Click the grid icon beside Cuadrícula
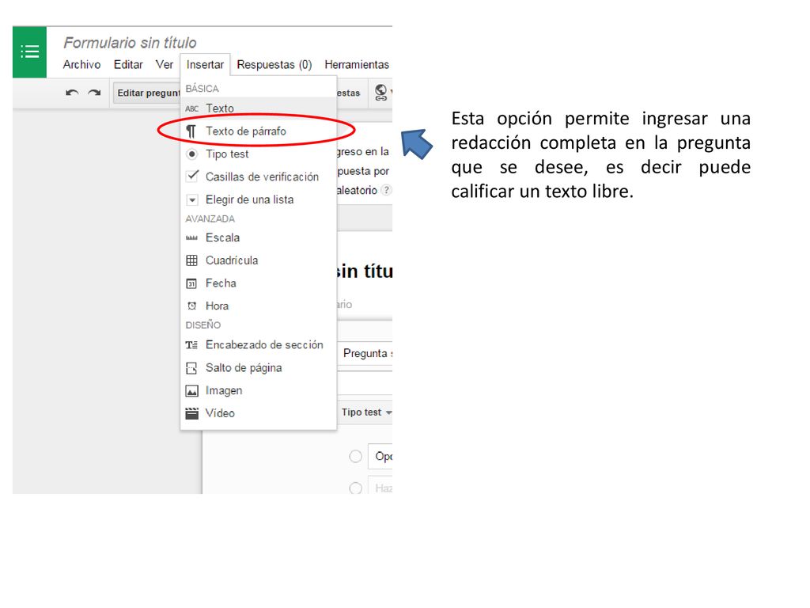Screen dimensions: 810x608 (x=191, y=260)
